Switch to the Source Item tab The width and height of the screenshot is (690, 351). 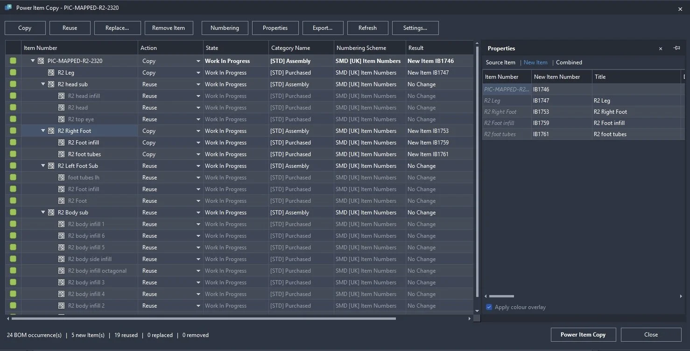(x=500, y=62)
